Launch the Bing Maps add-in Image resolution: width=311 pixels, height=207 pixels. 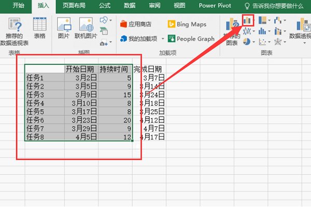coord(187,24)
